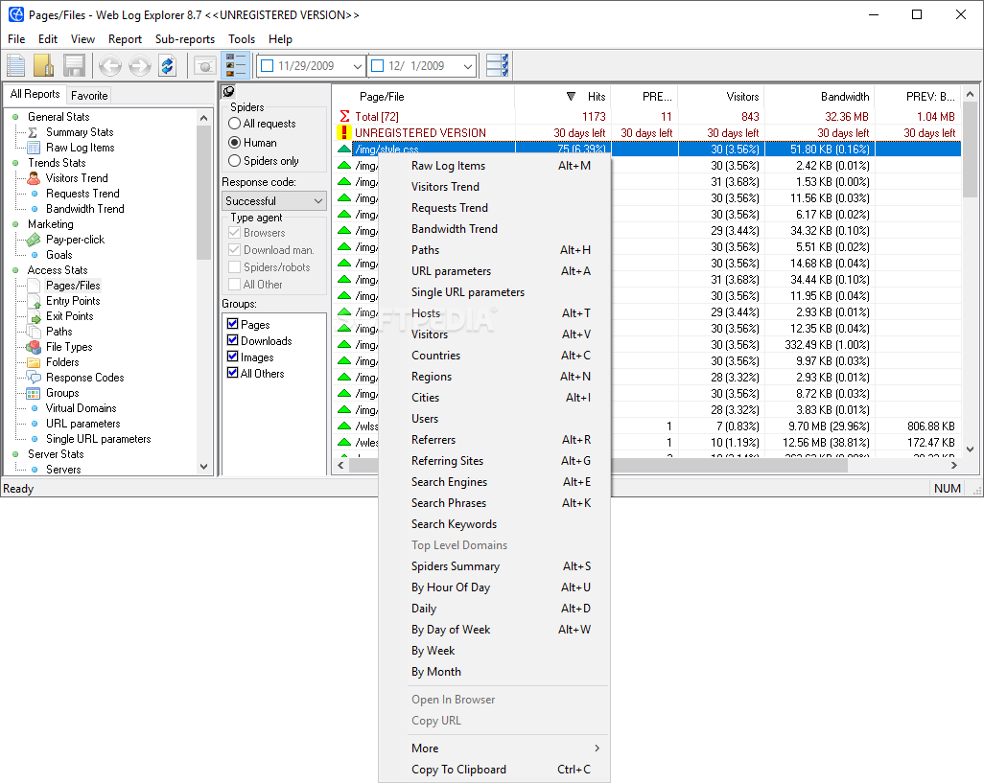
Task: Click the Visitors Trend person icon
Action: (x=34, y=178)
